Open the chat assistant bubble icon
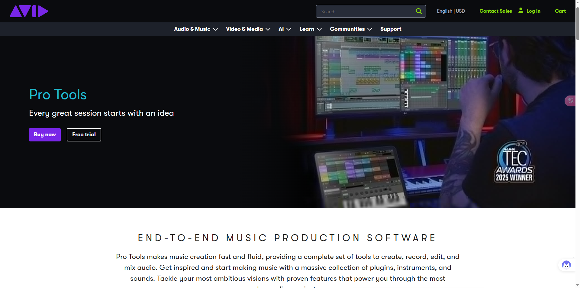580x288 pixels. tap(566, 265)
